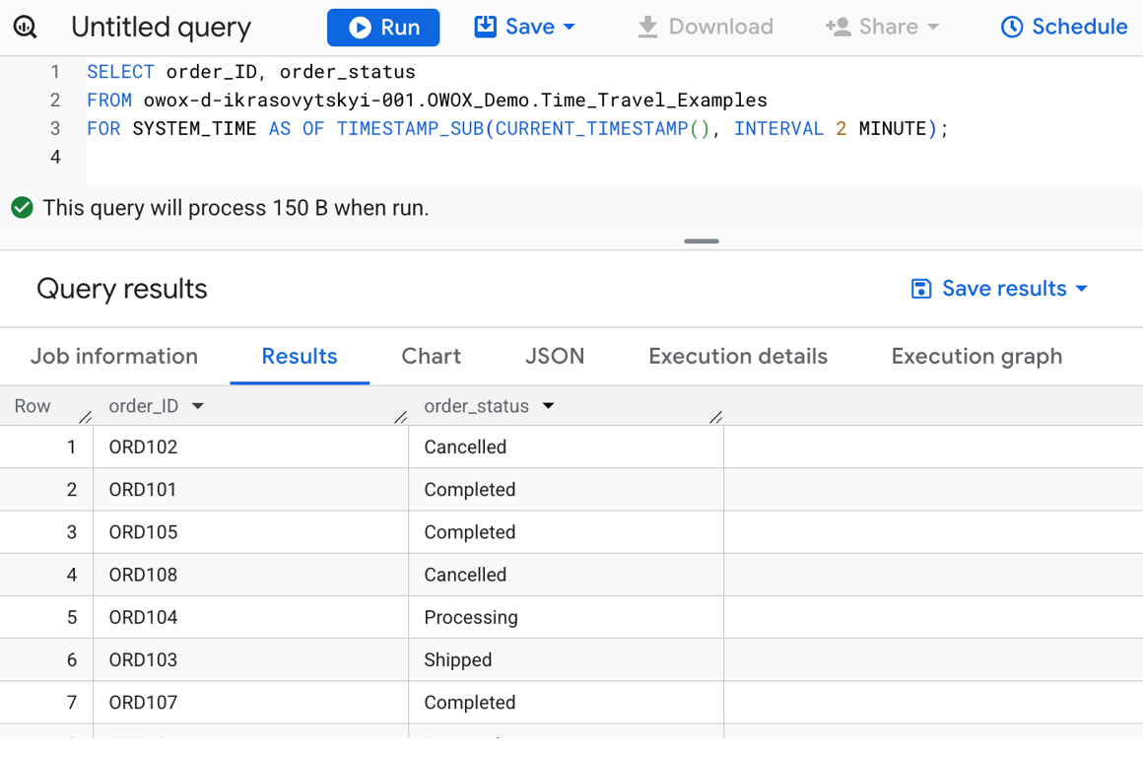1143x757 pixels.
Task: Click the Download button
Action: click(705, 27)
